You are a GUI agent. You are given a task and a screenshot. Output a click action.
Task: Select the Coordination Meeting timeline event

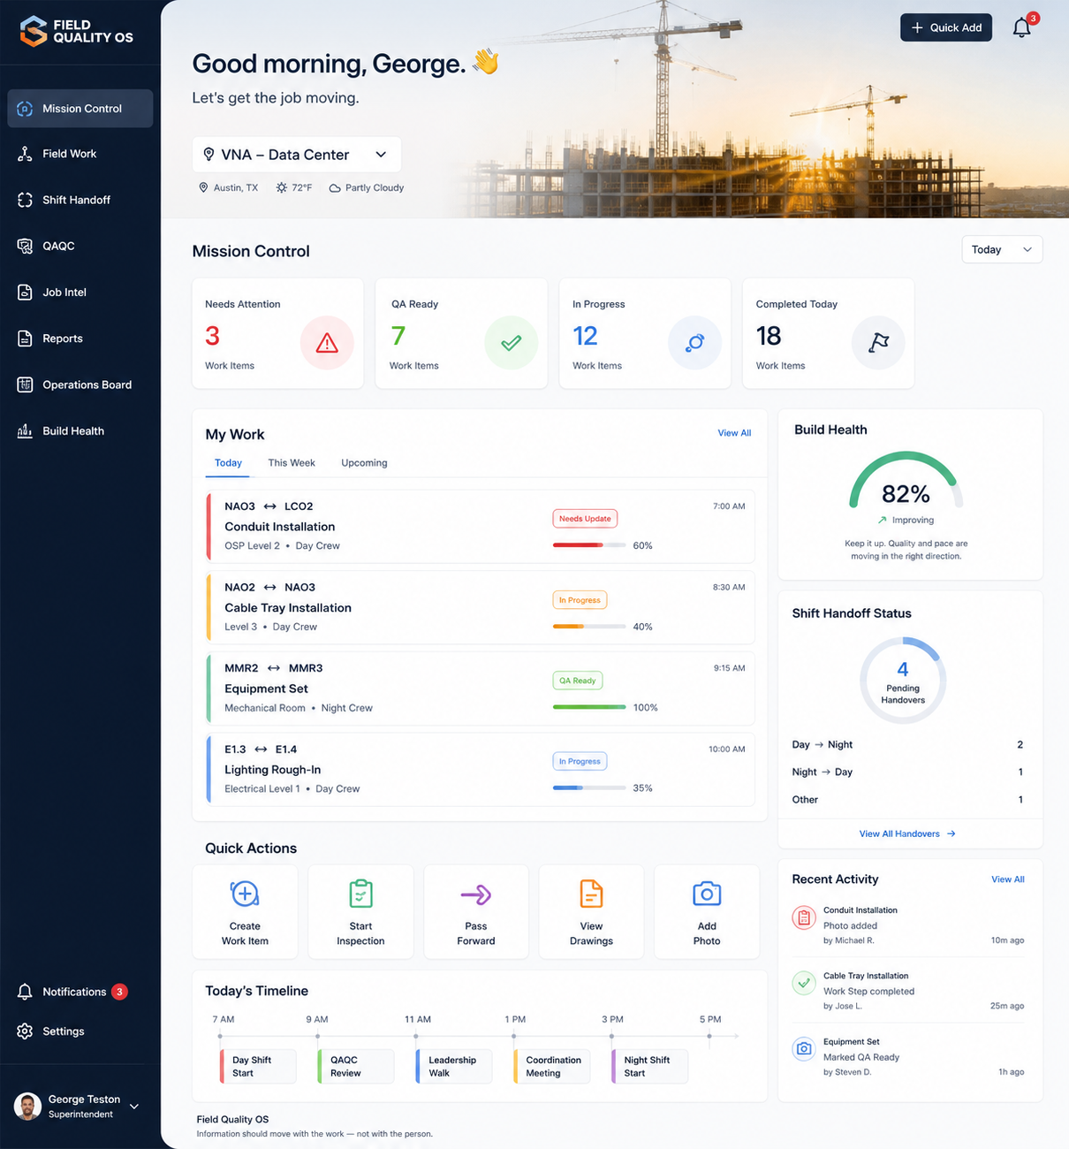tap(552, 1066)
